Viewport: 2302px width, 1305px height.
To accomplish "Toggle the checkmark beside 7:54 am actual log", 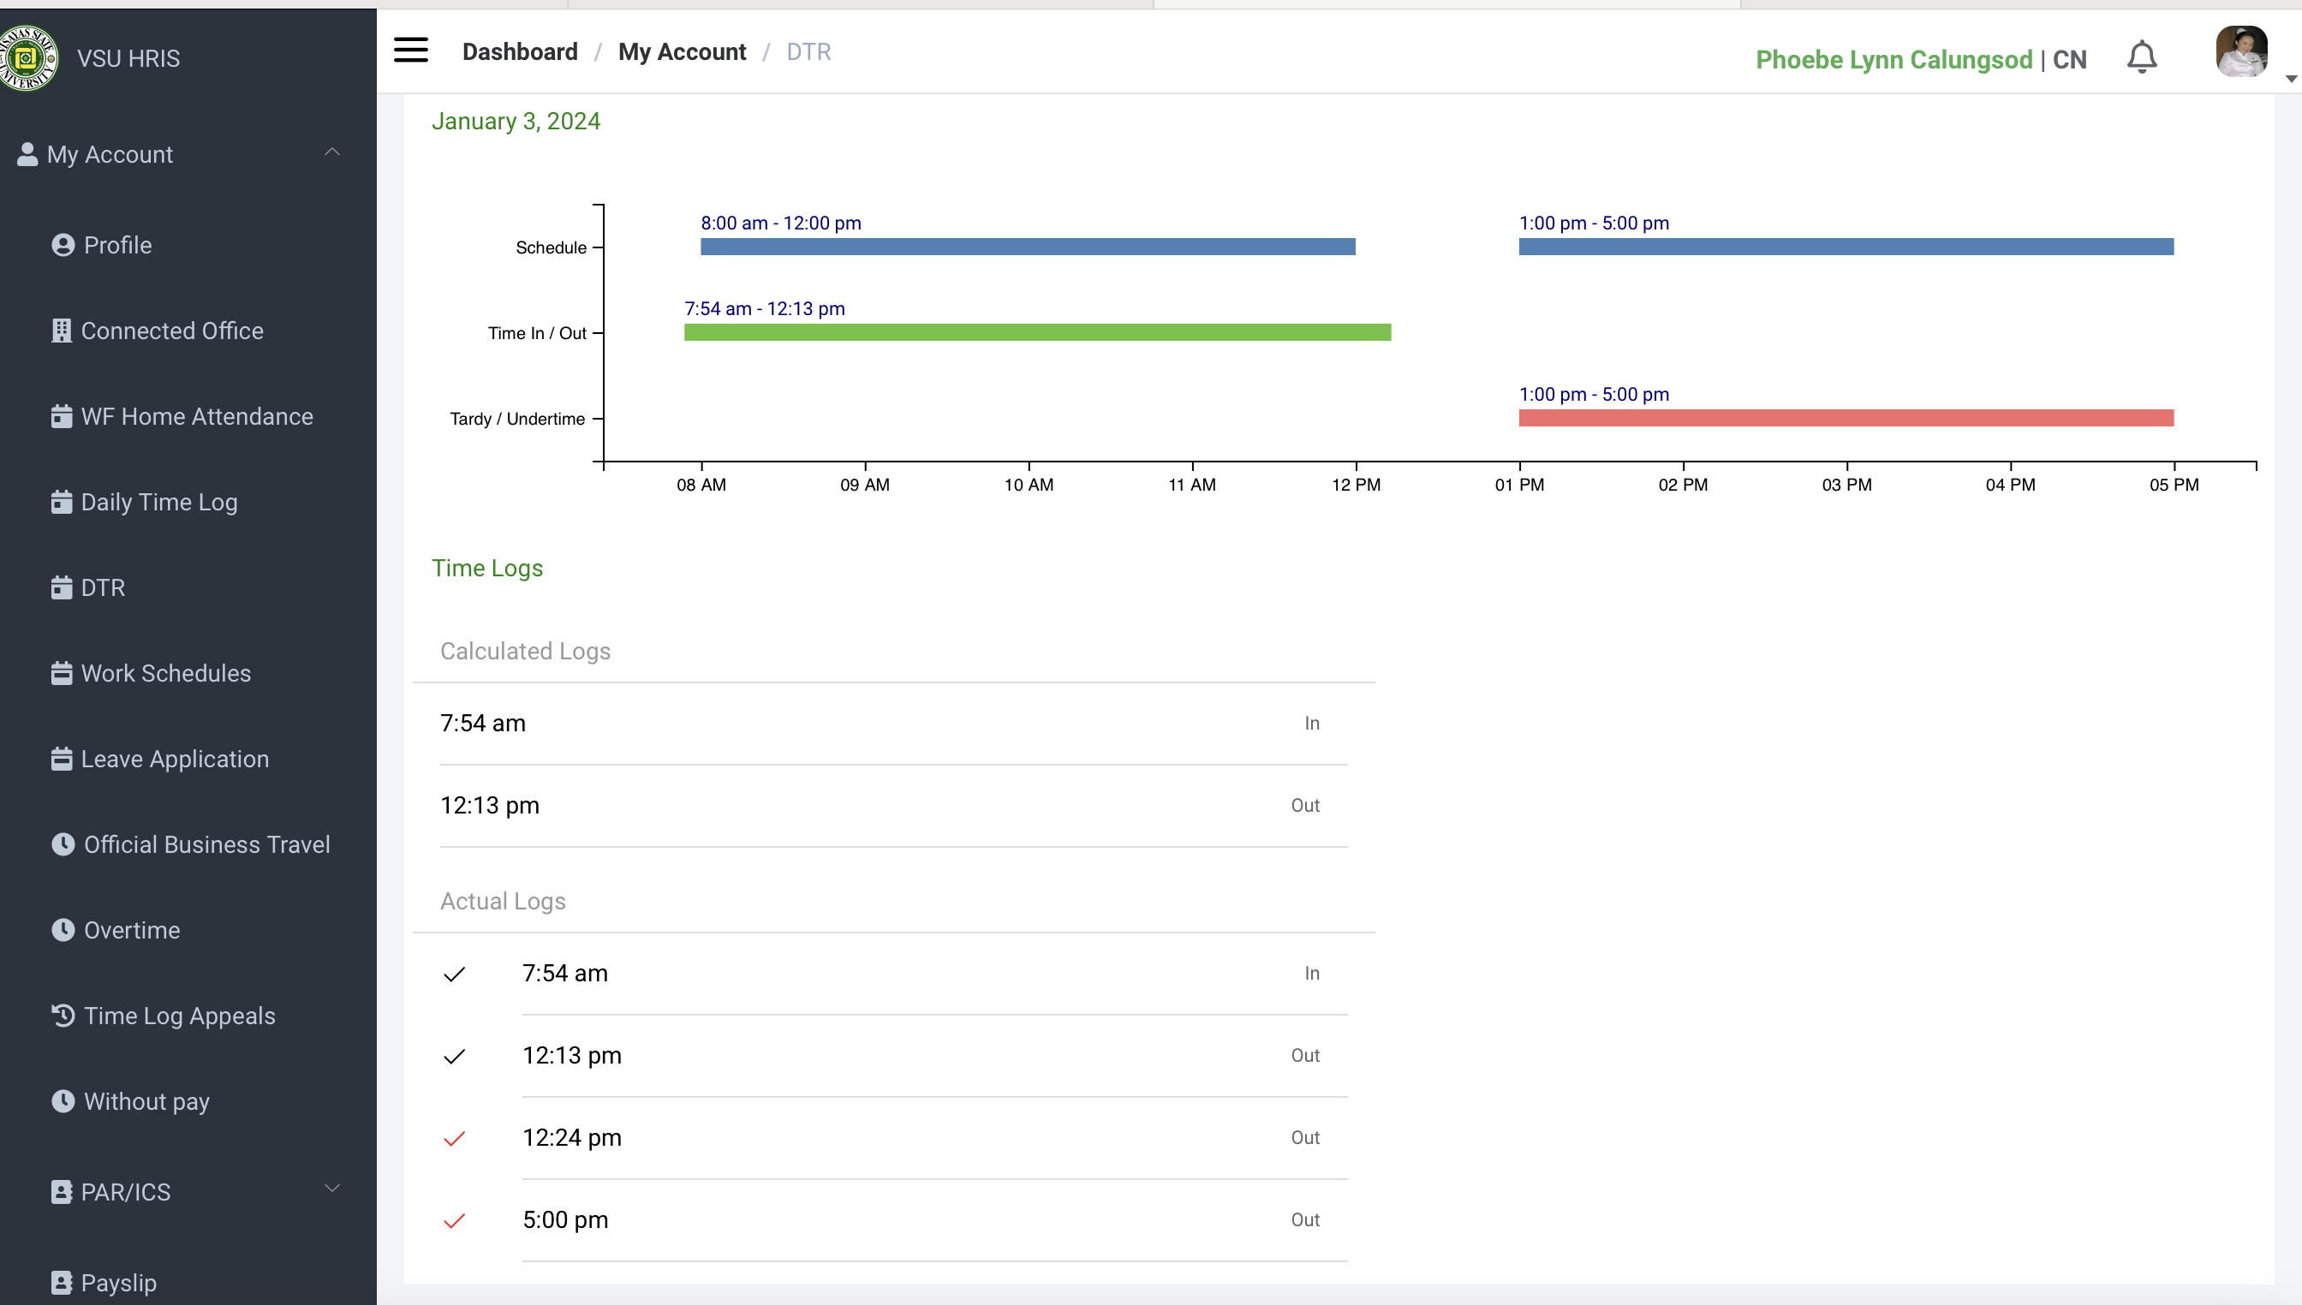I will 455,974.
